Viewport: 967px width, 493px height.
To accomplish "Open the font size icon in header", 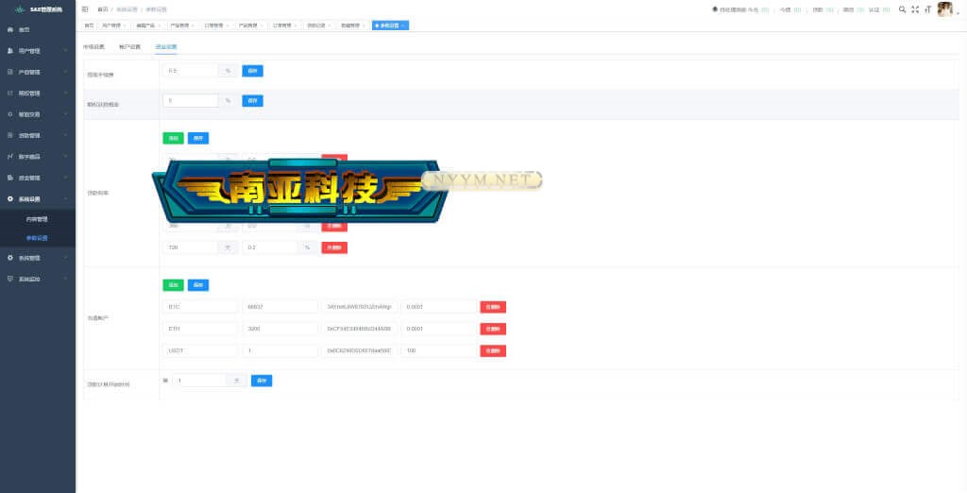I will (927, 9).
